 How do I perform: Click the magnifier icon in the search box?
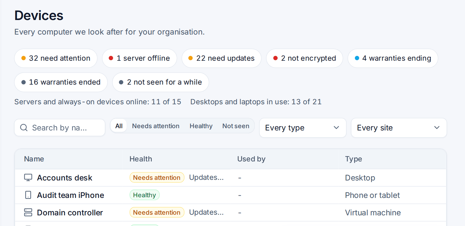point(24,128)
